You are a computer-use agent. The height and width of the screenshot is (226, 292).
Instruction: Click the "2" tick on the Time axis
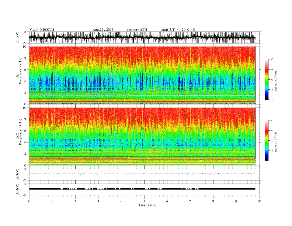point(75,201)
